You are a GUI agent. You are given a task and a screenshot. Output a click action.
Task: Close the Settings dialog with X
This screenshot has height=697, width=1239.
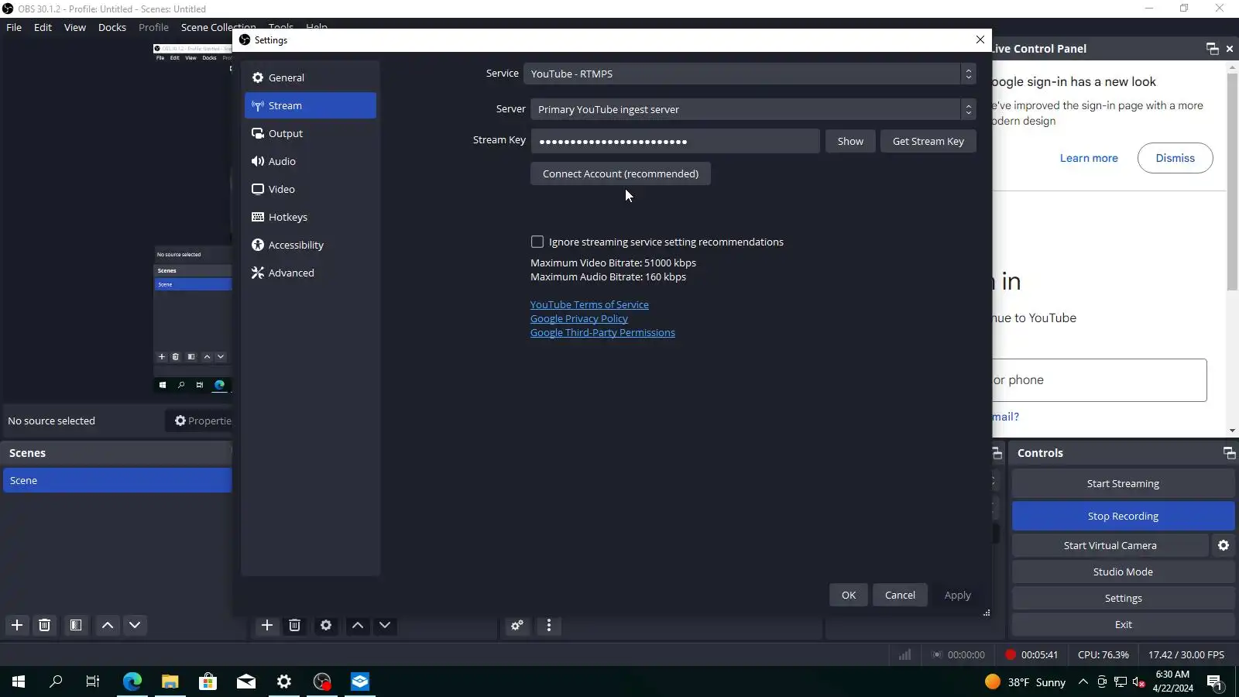(x=980, y=39)
